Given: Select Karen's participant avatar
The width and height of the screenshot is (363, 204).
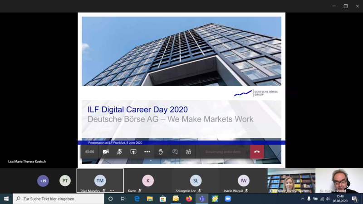Looking at the screenshot, I should (x=148, y=180).
